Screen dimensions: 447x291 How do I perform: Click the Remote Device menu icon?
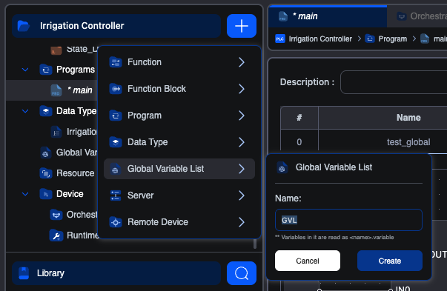[116, 222]
